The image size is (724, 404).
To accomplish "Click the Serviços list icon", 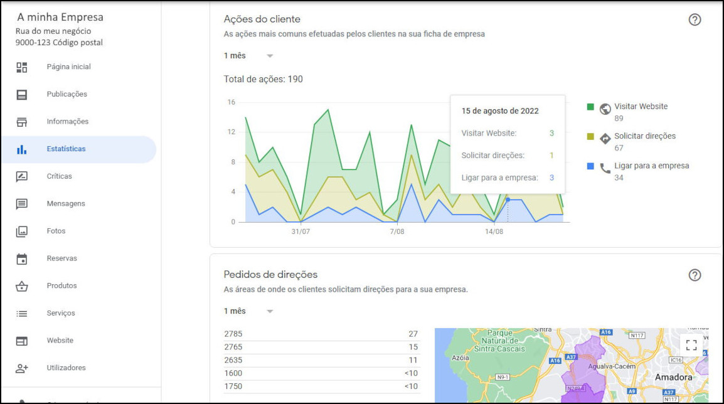I will tap(22, 314).
